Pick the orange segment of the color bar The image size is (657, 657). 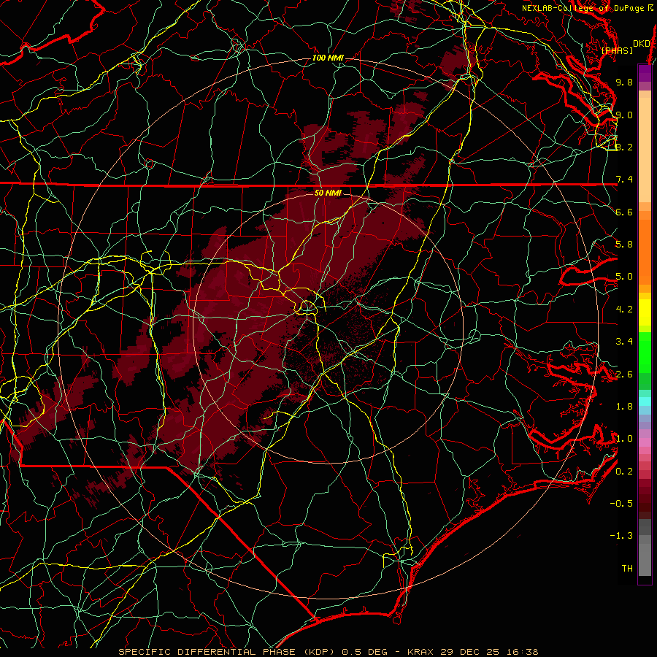(645, 251)
